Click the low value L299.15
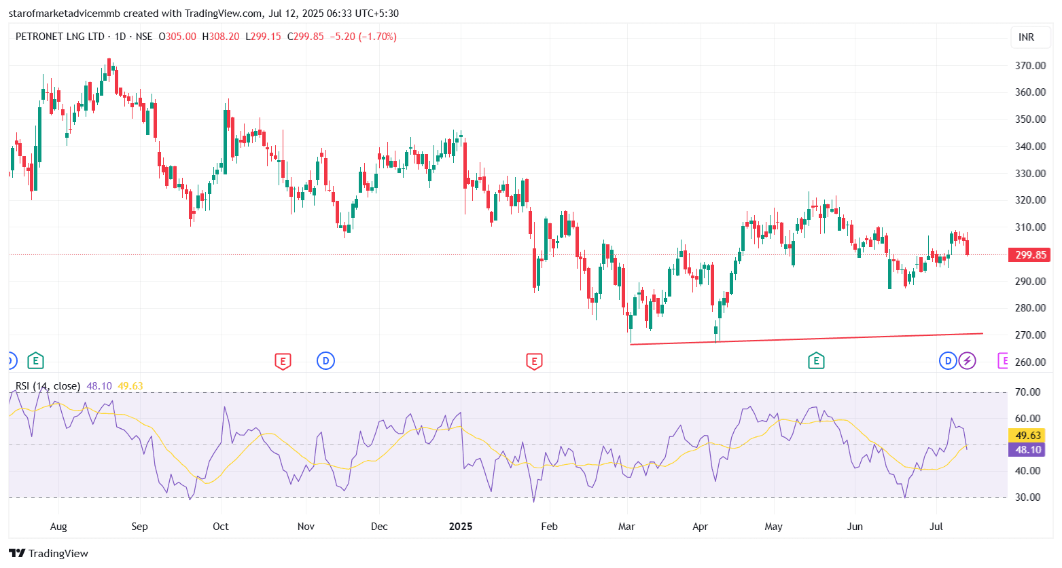The height and width of the screenshot is (568, 1062). 264,37
